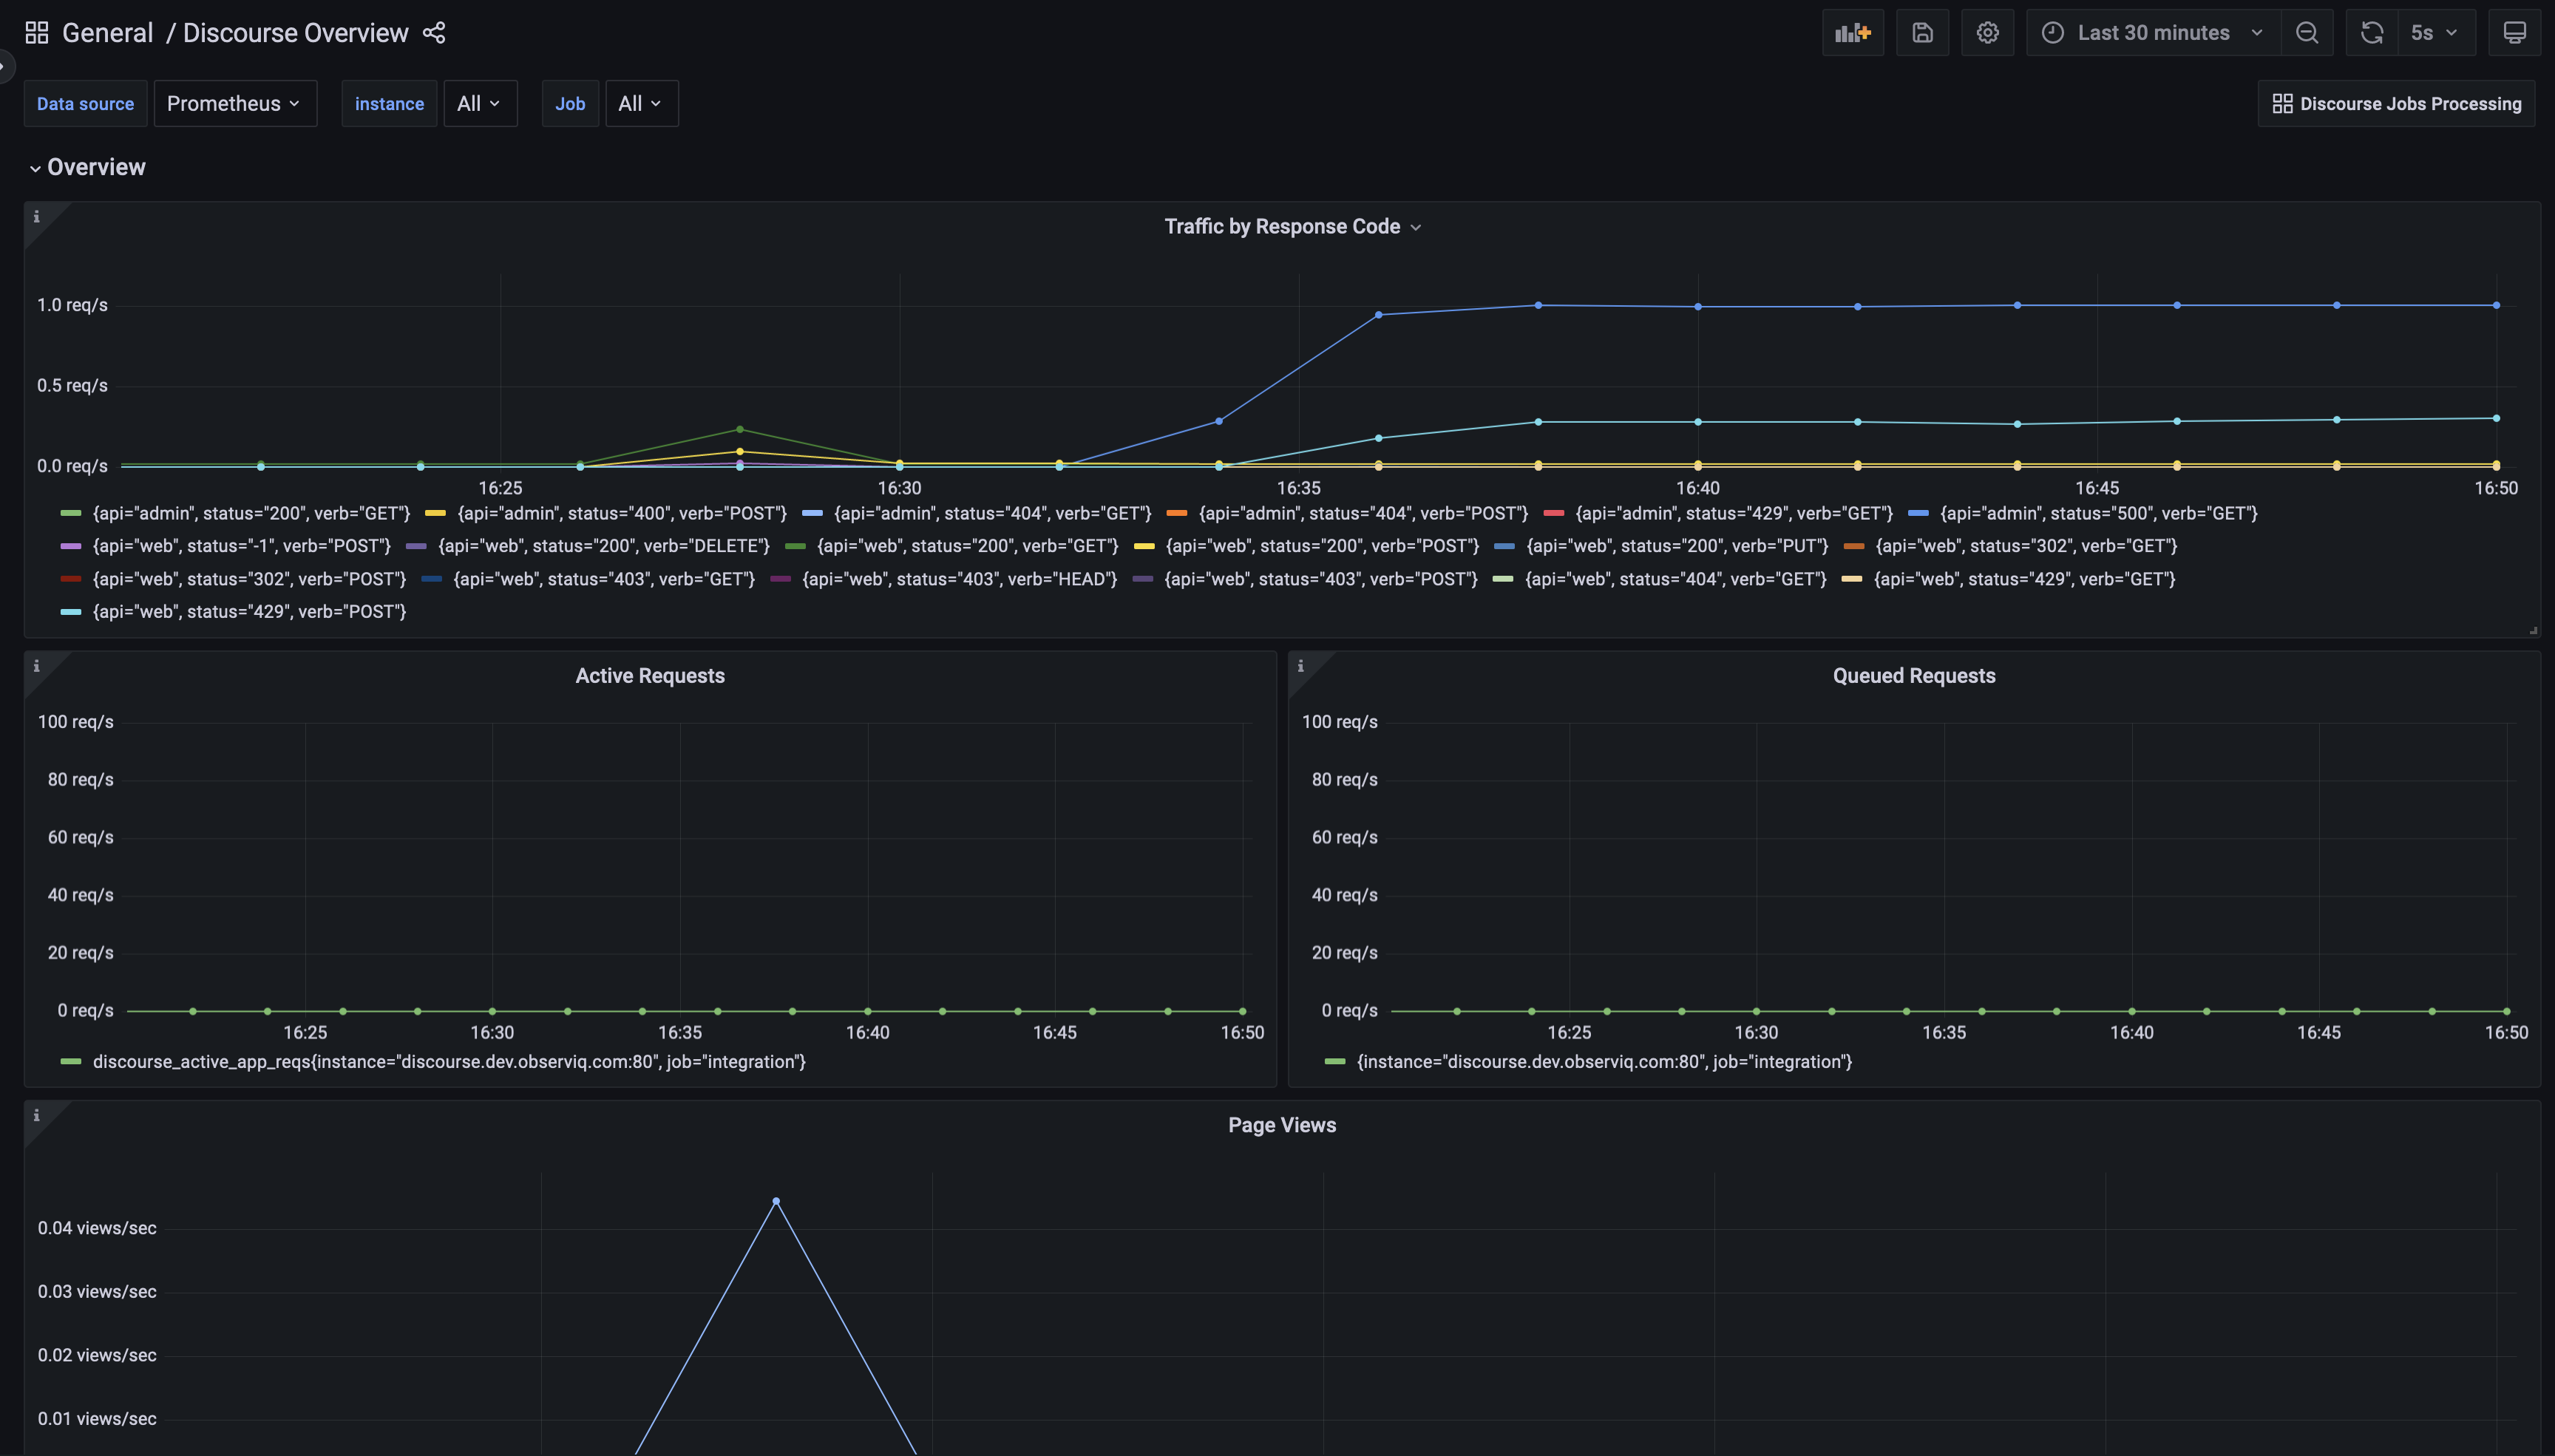Open the General breadcrumb
Screen dimensions: 2555x1456
coord(107,31)
